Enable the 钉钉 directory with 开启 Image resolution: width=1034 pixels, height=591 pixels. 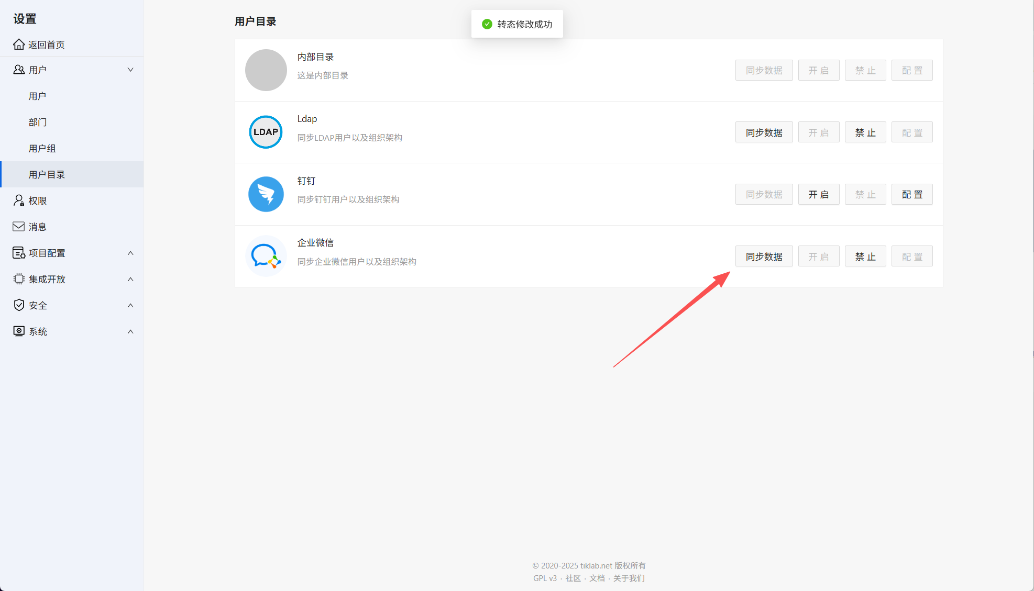[818, 194]
